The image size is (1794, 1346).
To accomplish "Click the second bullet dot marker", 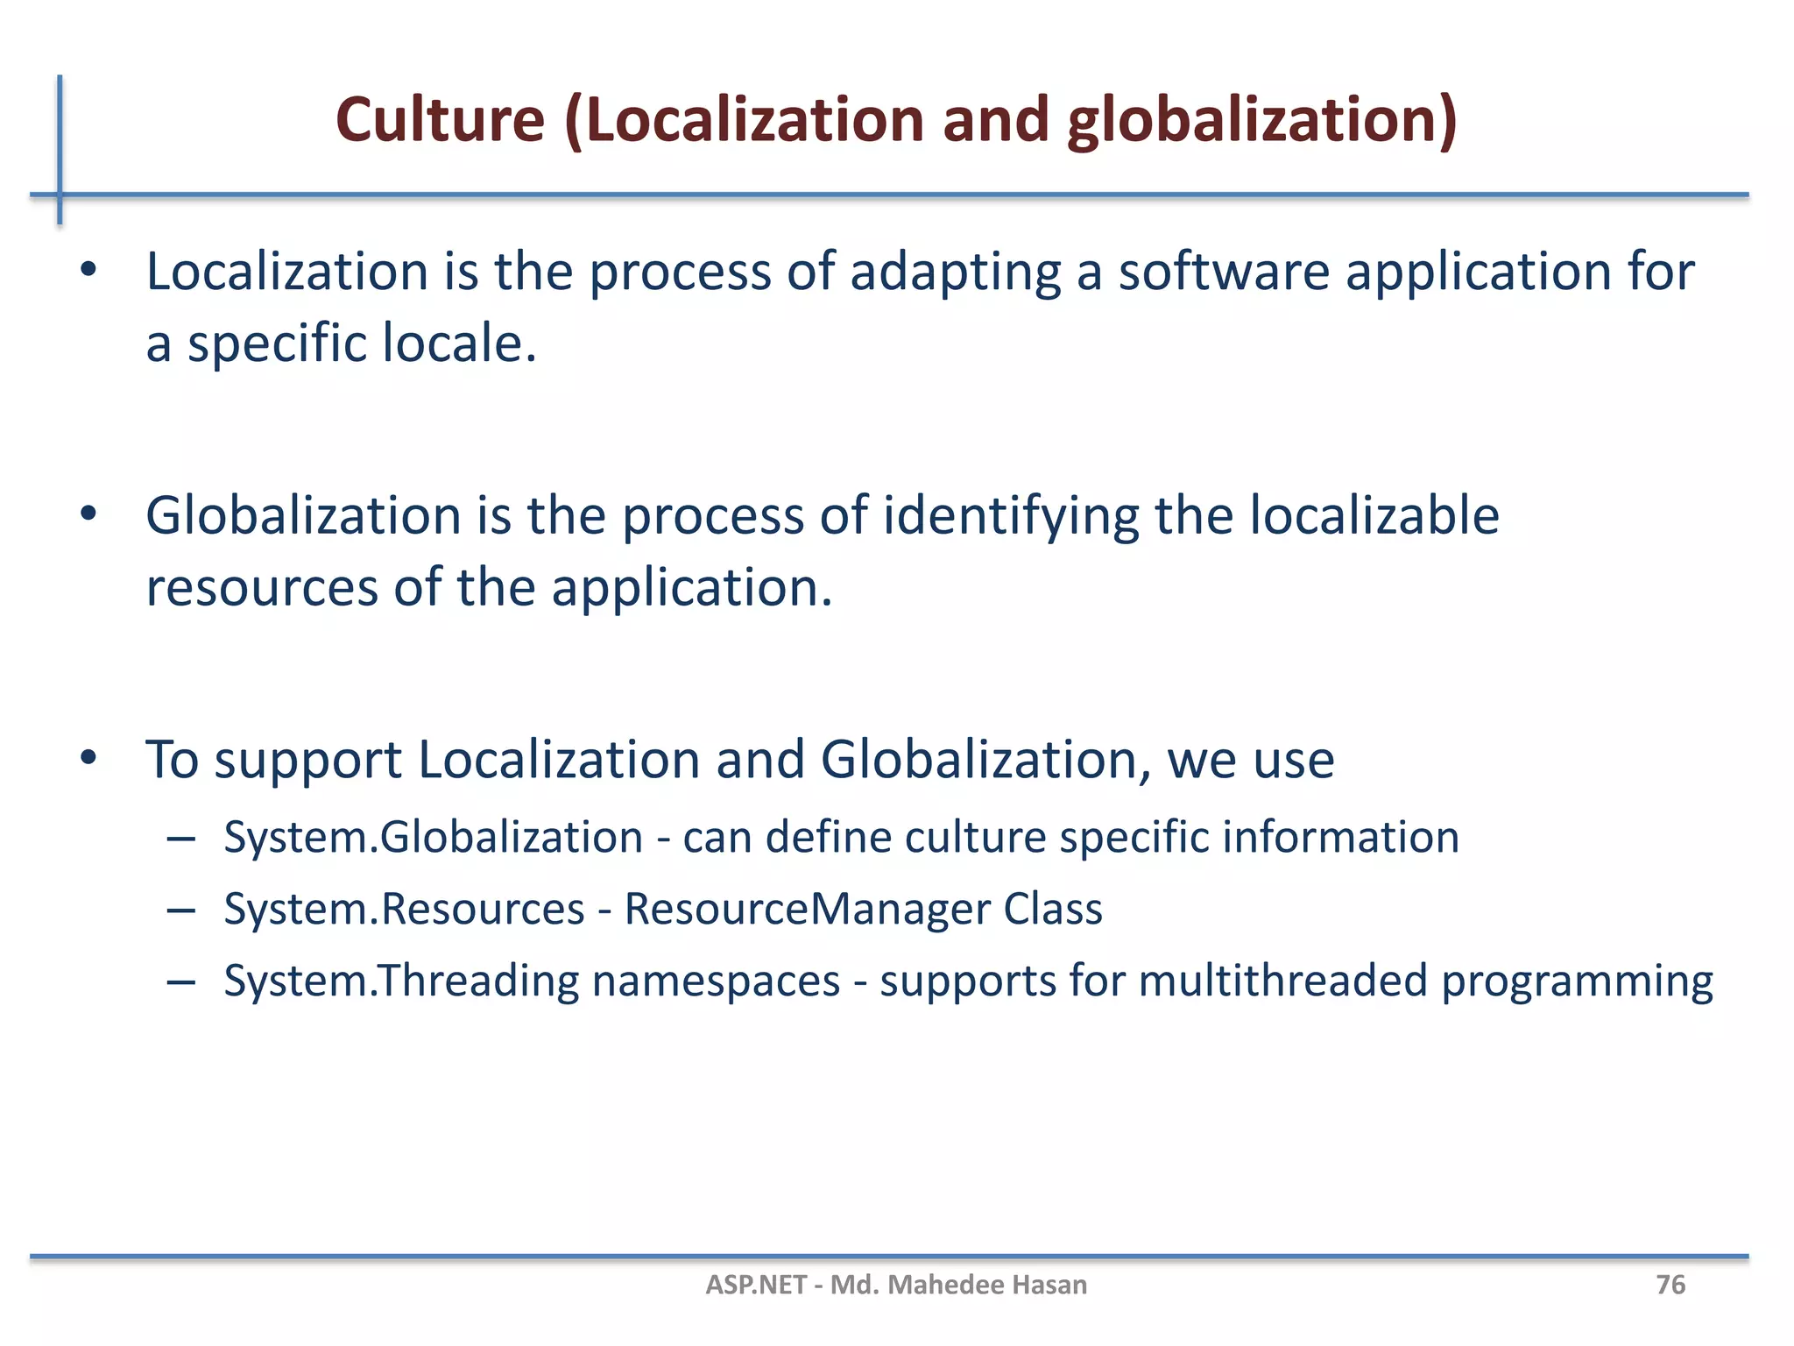I will coord(88,514).
